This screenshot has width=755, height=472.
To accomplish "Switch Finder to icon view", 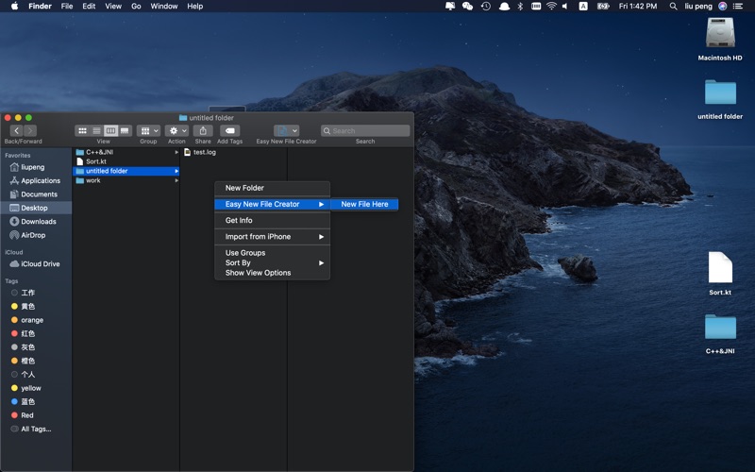I will (x=82, y=130).
